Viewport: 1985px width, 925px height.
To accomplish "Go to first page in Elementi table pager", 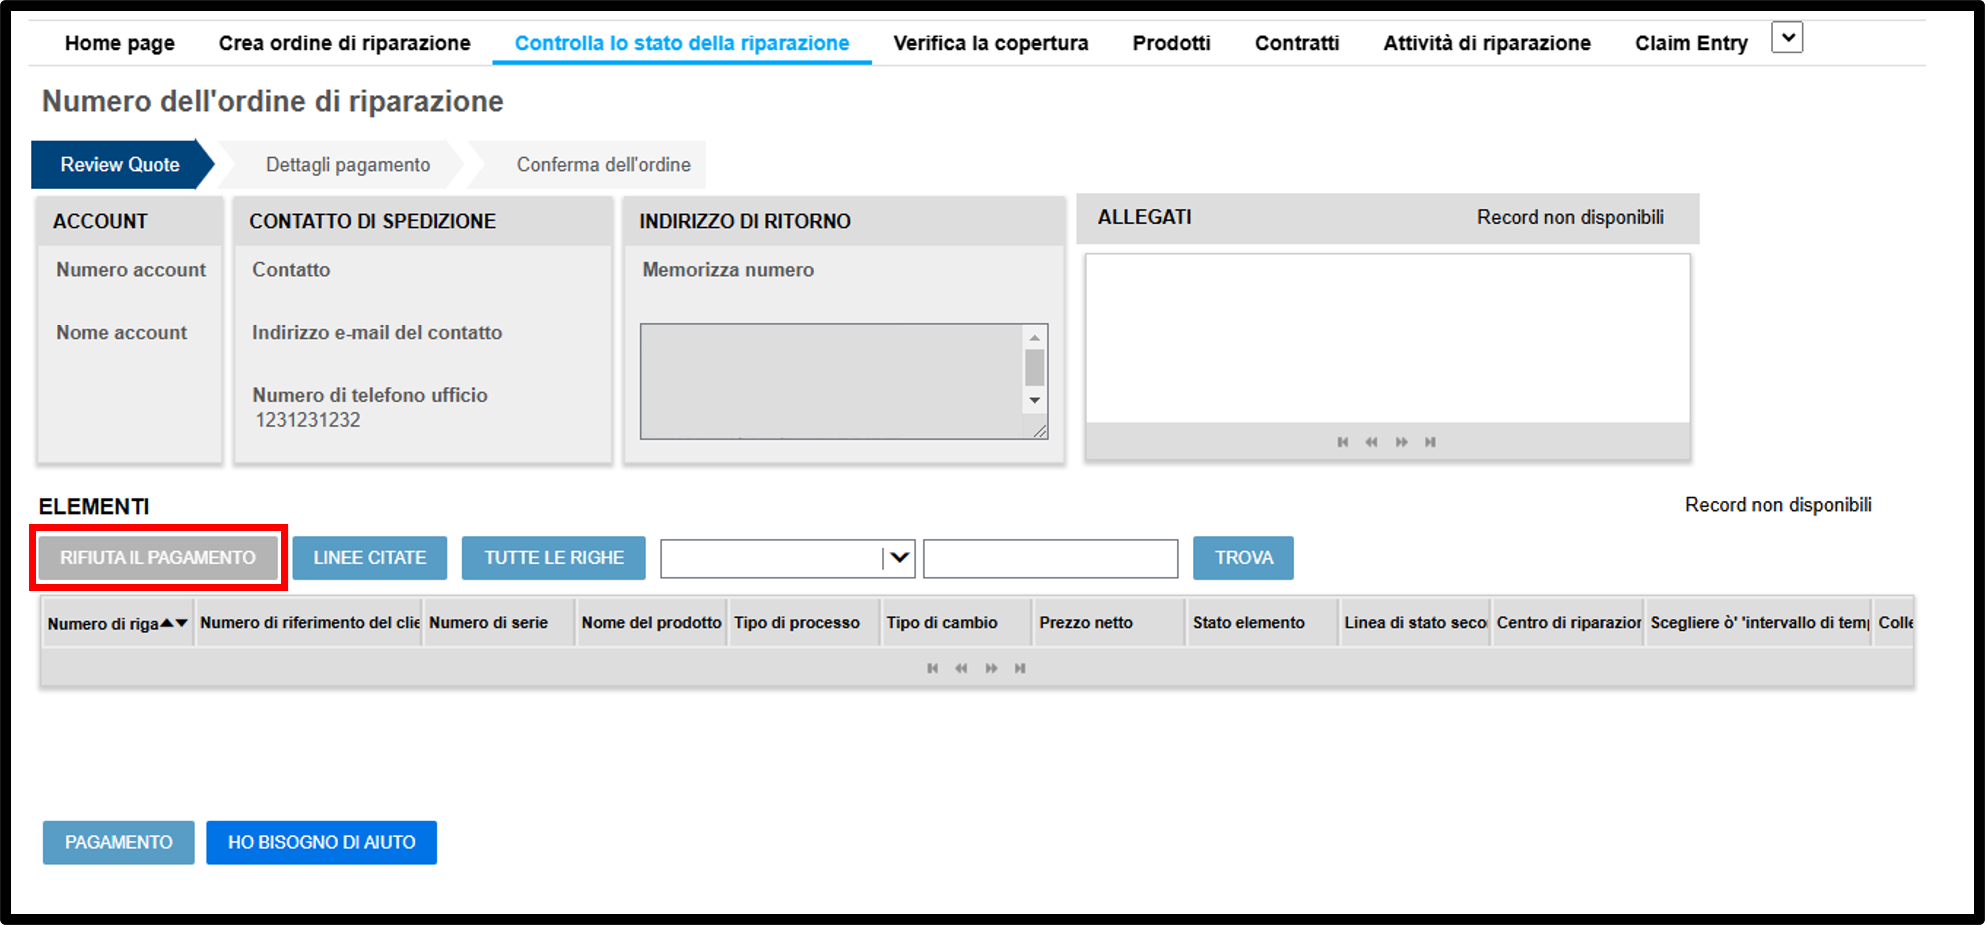I will tap(932, 668).
